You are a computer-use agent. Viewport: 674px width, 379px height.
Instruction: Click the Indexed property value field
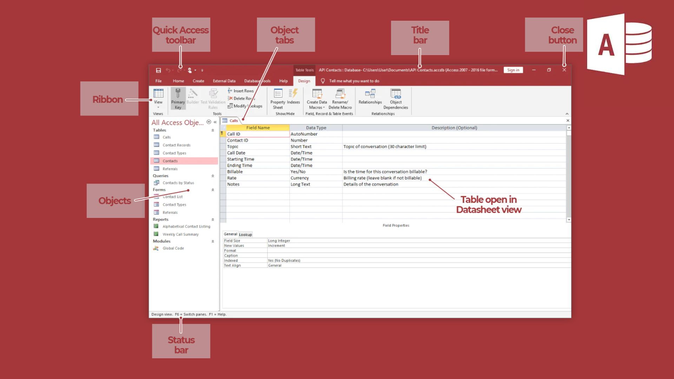(419, 260)
